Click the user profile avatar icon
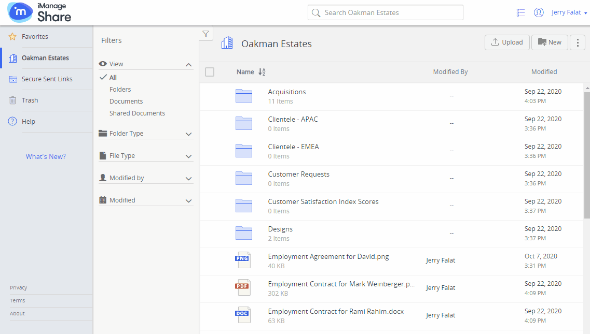 539,12
